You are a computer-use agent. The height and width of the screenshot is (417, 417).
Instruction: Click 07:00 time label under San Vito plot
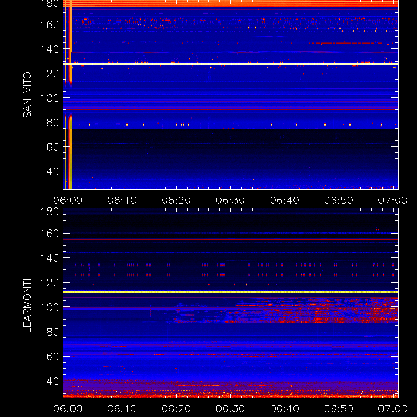click(393, 200)
